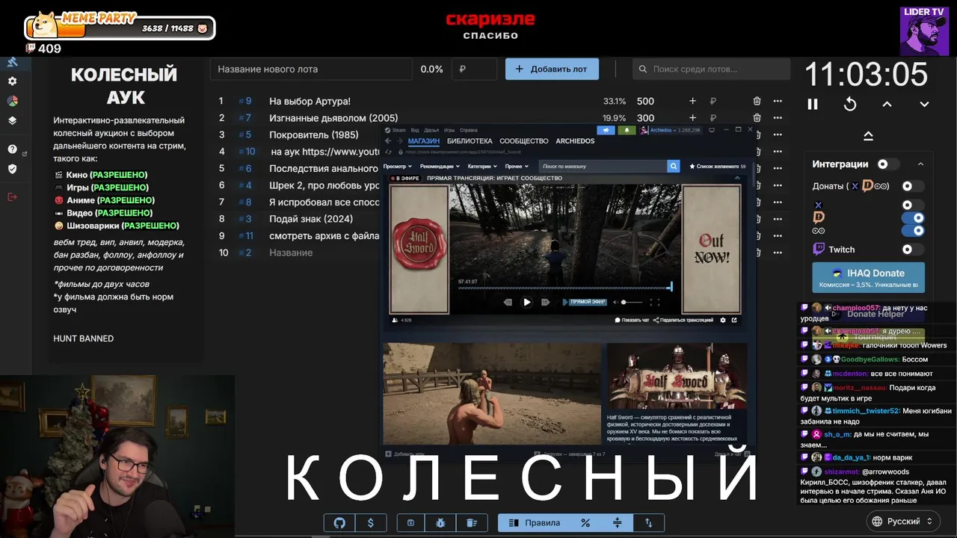
Task: Switch to the МАГАЗИН tab in Steam
Action: [x=424, y=140]
